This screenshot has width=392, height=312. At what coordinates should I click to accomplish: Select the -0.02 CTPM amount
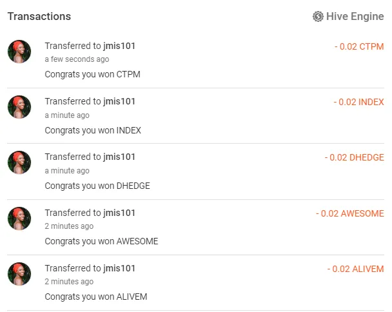tap(359, 46)
